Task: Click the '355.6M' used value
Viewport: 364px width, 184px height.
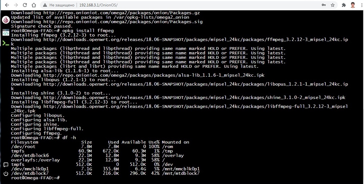Action: coord(111,169)
